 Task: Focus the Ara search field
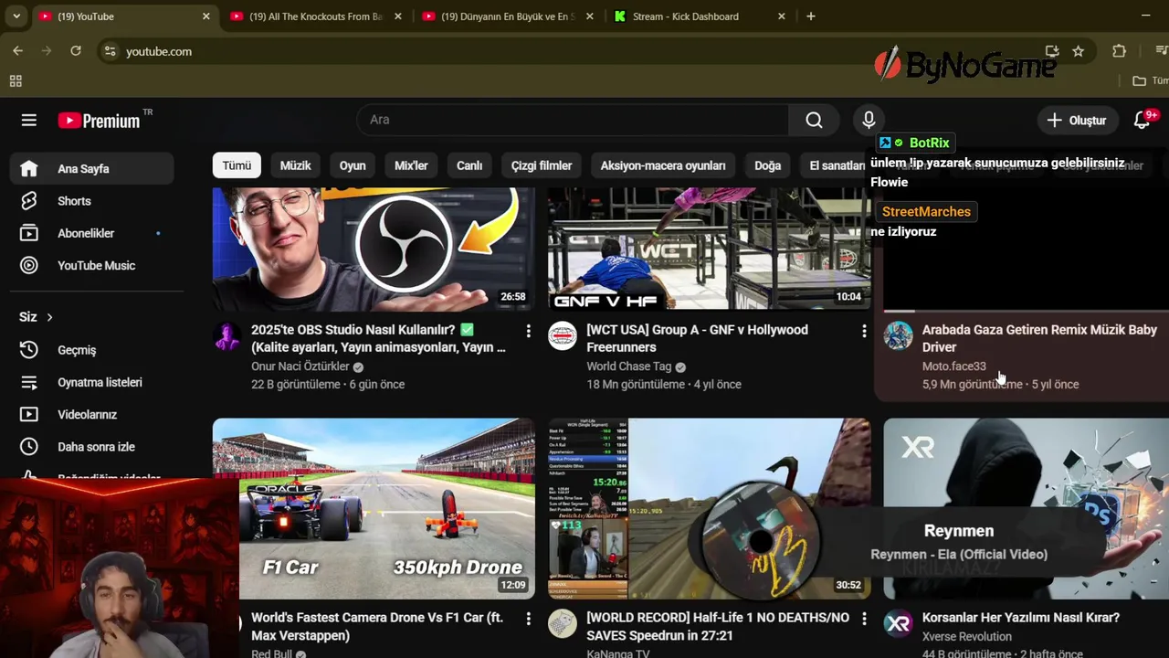point(573,120)
